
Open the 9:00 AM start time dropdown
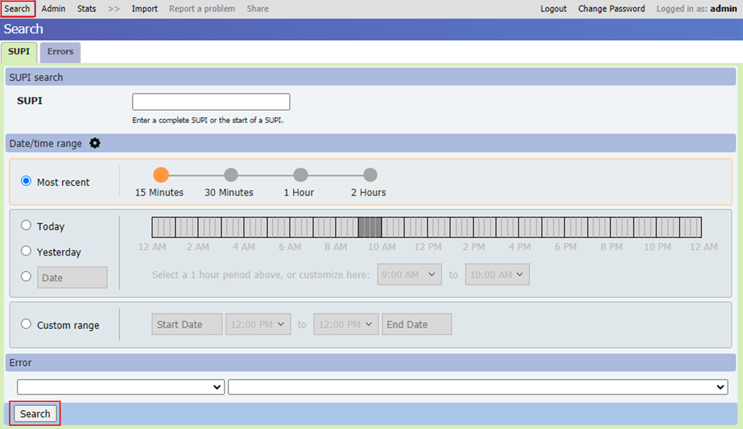click(x=409, y=274)
